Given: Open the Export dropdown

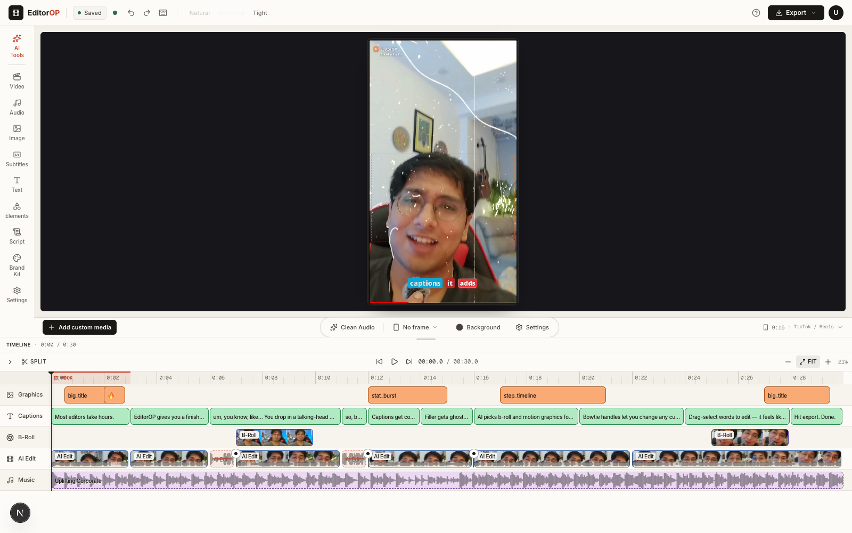Looking at the screenshot, I should [x=796, y=13].
